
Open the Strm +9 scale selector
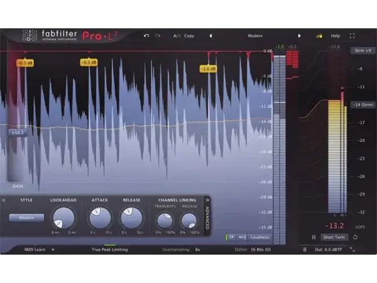[363, 50]
